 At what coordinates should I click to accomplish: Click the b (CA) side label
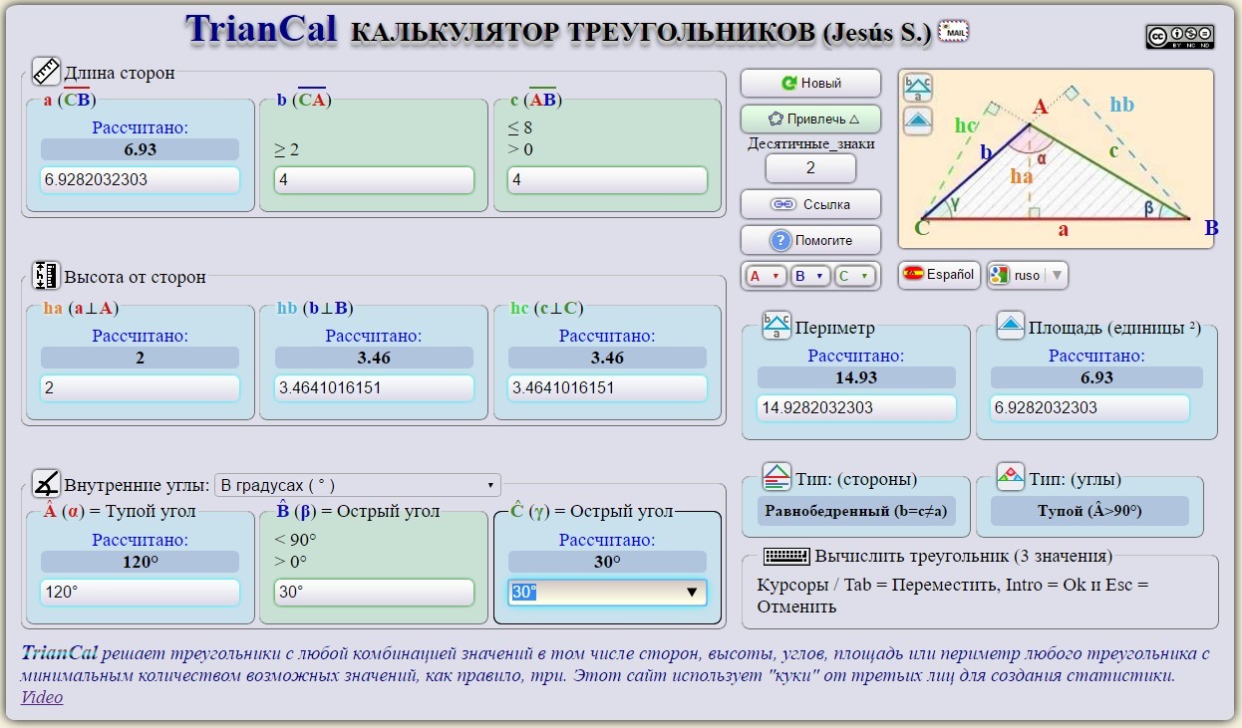click(x=304, y=99)
